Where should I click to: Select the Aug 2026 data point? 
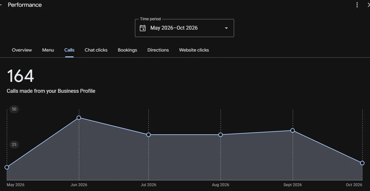point(220,135)
